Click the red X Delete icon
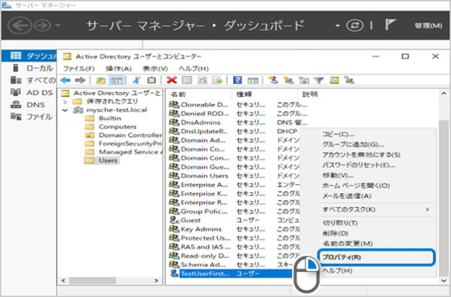 [172, 80]
